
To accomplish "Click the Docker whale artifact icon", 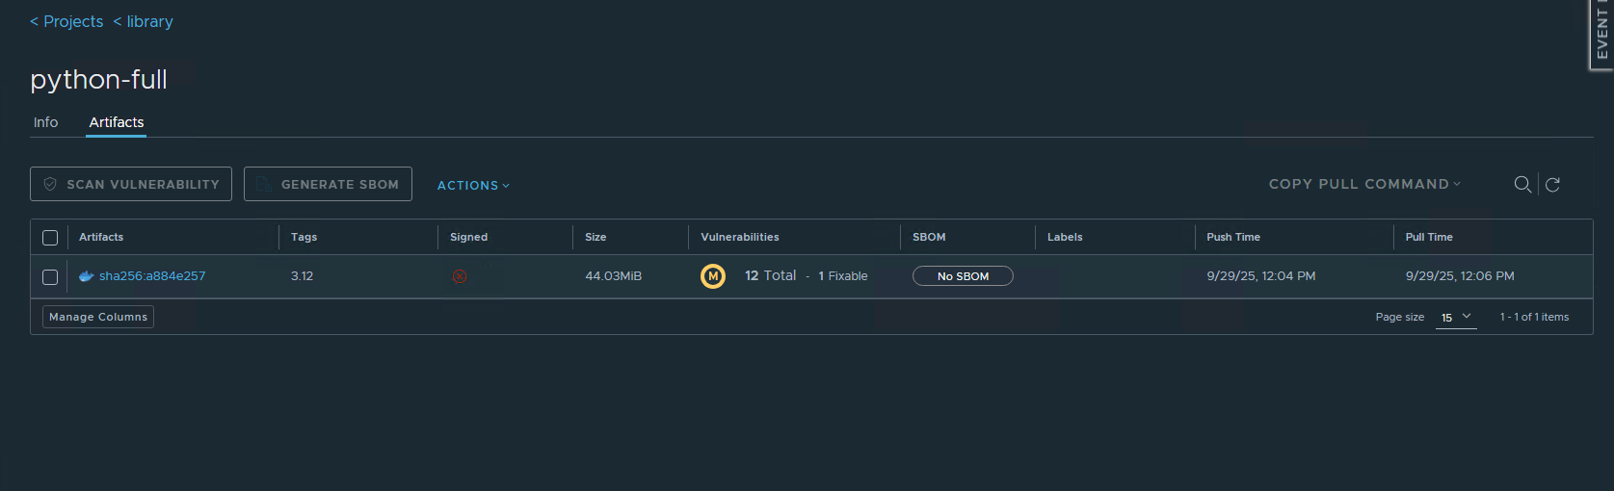I will click(86, 276).
